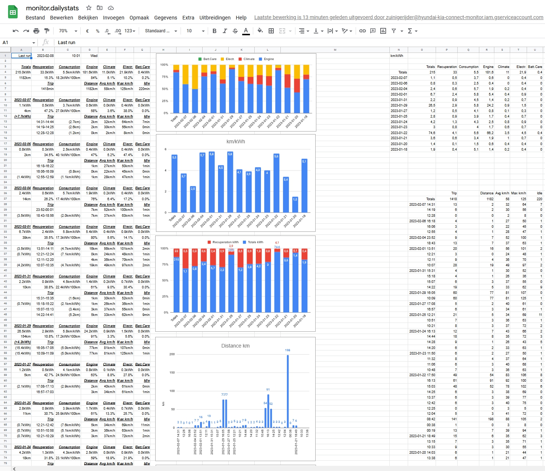
Task: Click the fx formula icon
Action: pos(46,42)
